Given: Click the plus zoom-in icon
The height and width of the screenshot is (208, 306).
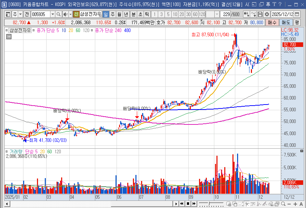Looking at the screenshot, I should coord(295,204).
